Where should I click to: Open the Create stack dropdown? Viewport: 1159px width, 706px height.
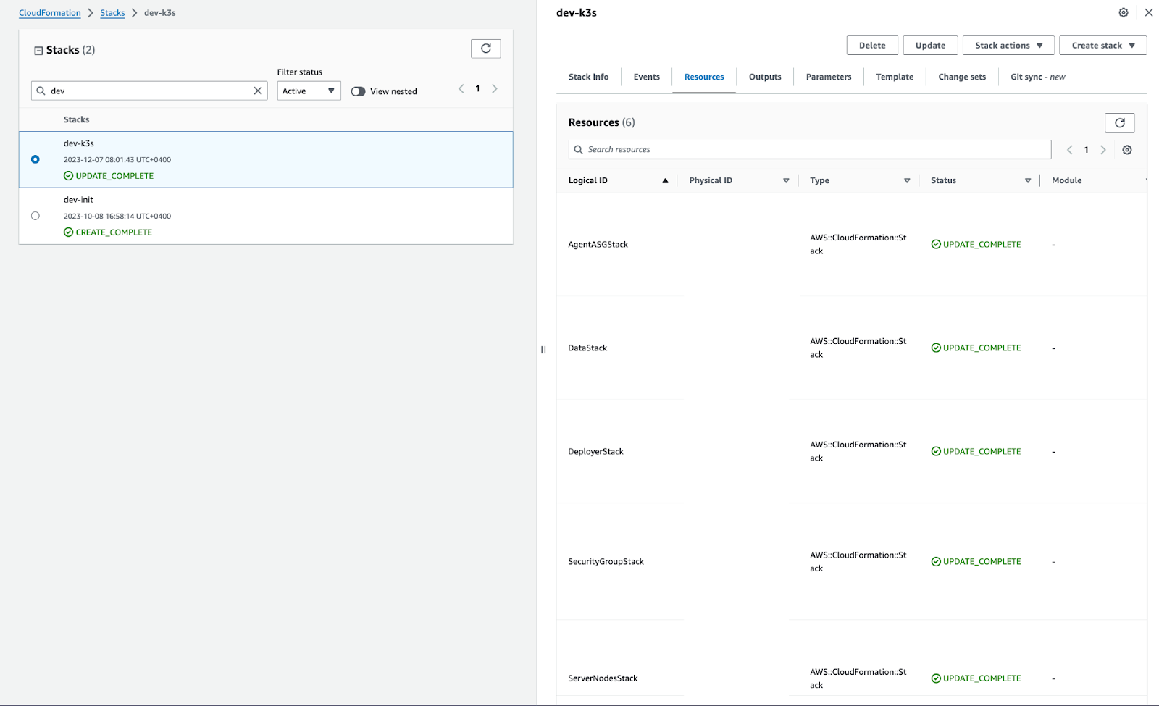1102,45
